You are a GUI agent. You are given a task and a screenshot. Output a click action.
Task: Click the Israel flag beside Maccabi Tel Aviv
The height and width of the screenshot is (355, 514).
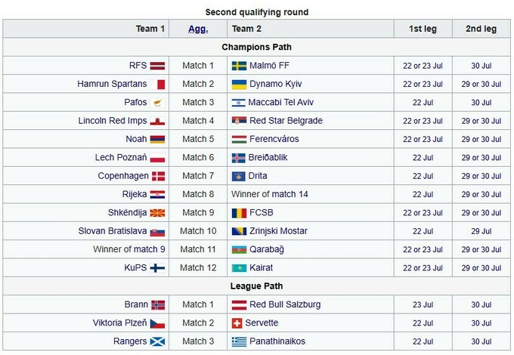[239, 102]
